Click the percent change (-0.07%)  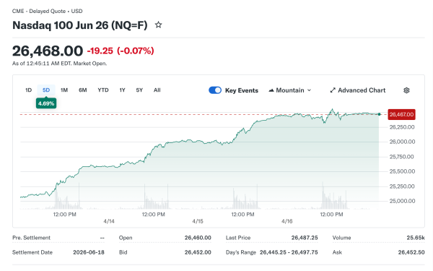point(136,51)
